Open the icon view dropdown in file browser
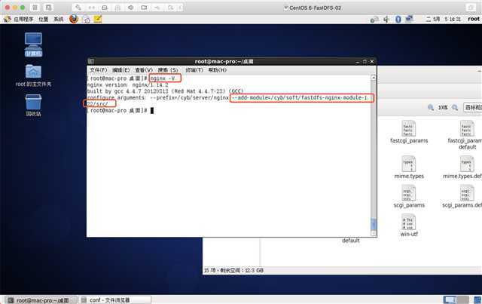Viewport: 482px width, 304px height. pos(473,107)
